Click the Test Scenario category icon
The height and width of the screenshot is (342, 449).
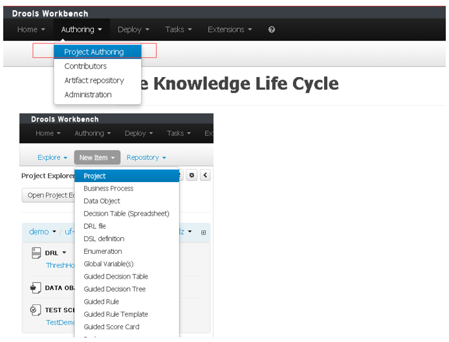point(36,310)
